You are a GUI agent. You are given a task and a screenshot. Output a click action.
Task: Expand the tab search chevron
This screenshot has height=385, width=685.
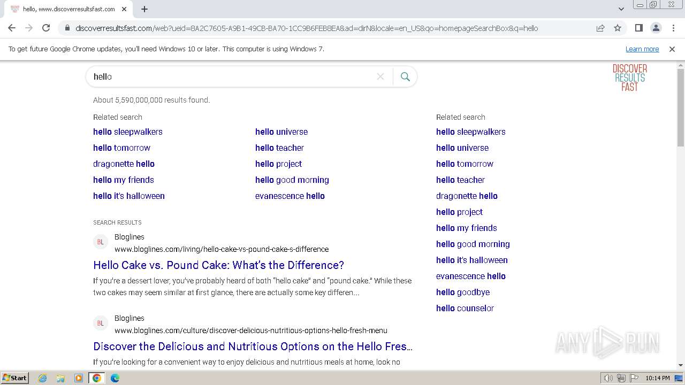pyautogui.click(x=621, y=9)
